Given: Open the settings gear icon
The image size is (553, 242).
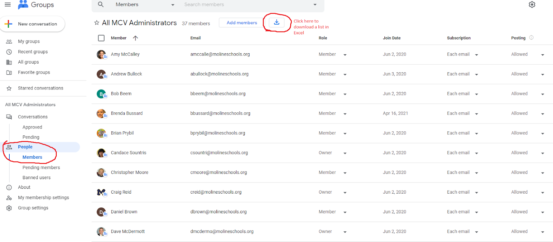Looking at the screenshot, I should [532, 4].
